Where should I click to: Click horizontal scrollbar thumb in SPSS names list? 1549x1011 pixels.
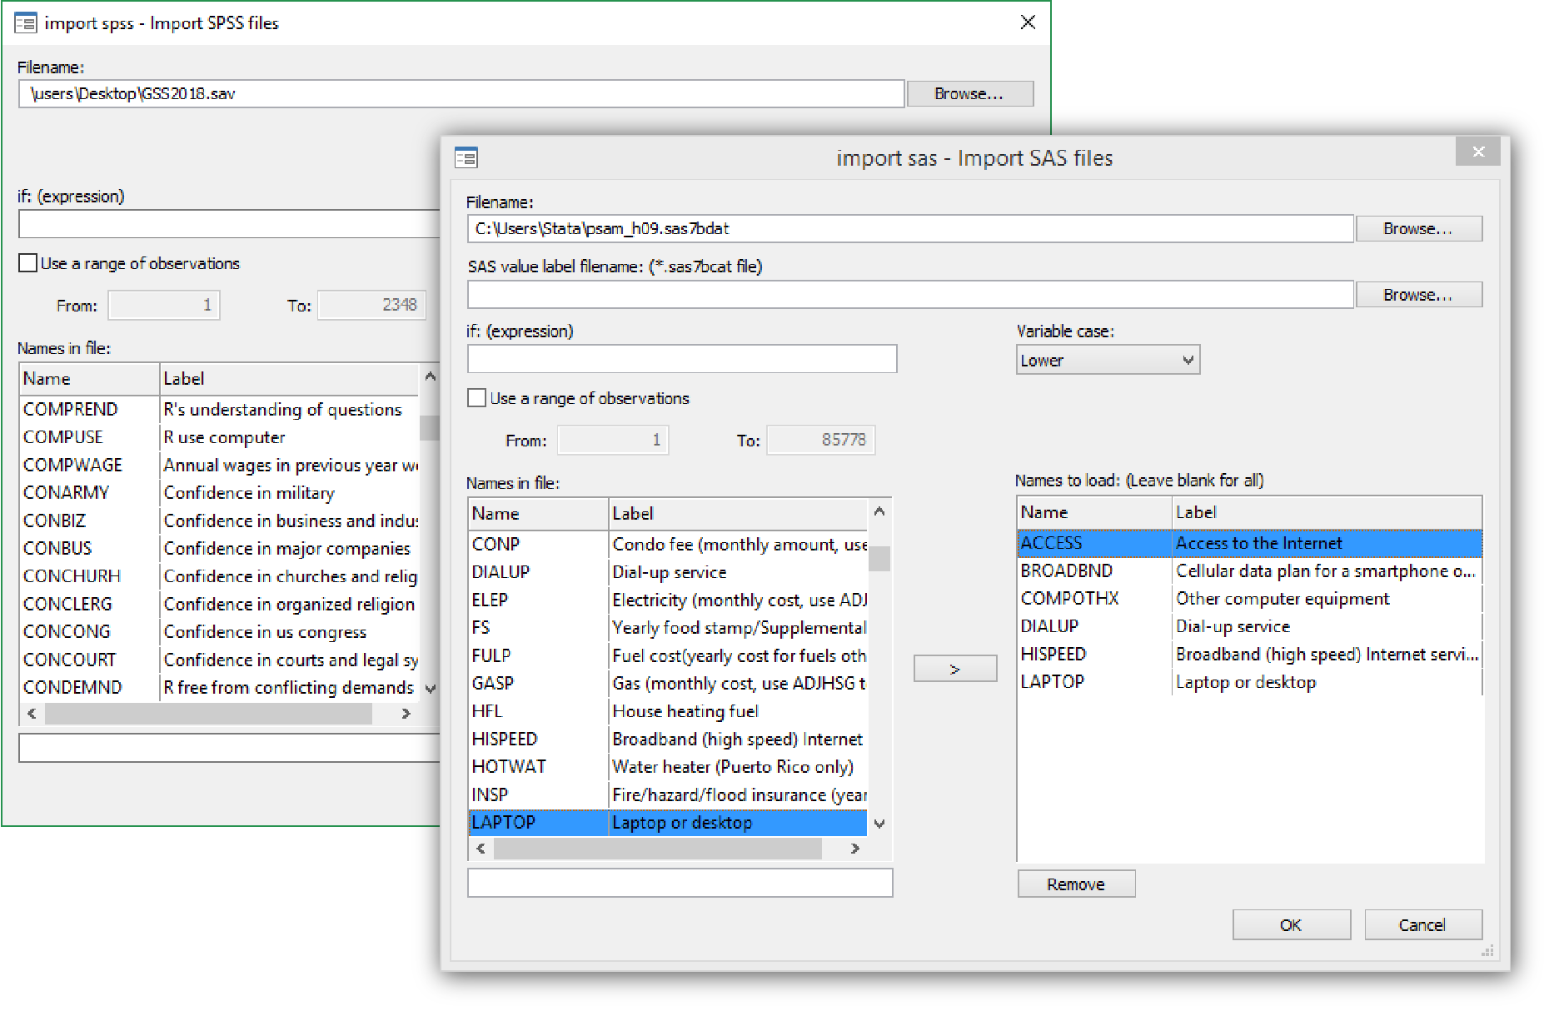(208, 714)
